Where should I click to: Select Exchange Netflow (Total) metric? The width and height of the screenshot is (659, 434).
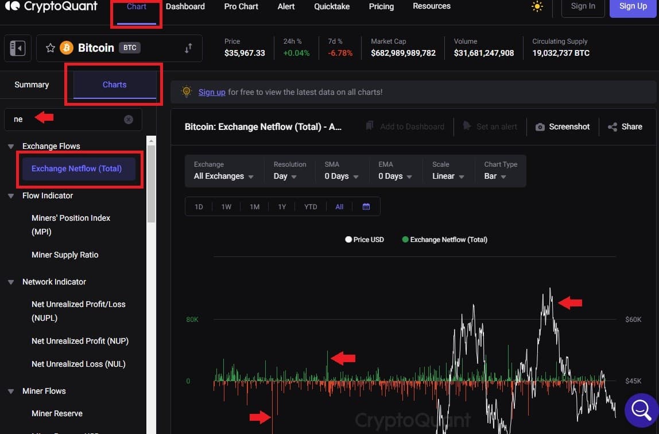pos(79,169)
